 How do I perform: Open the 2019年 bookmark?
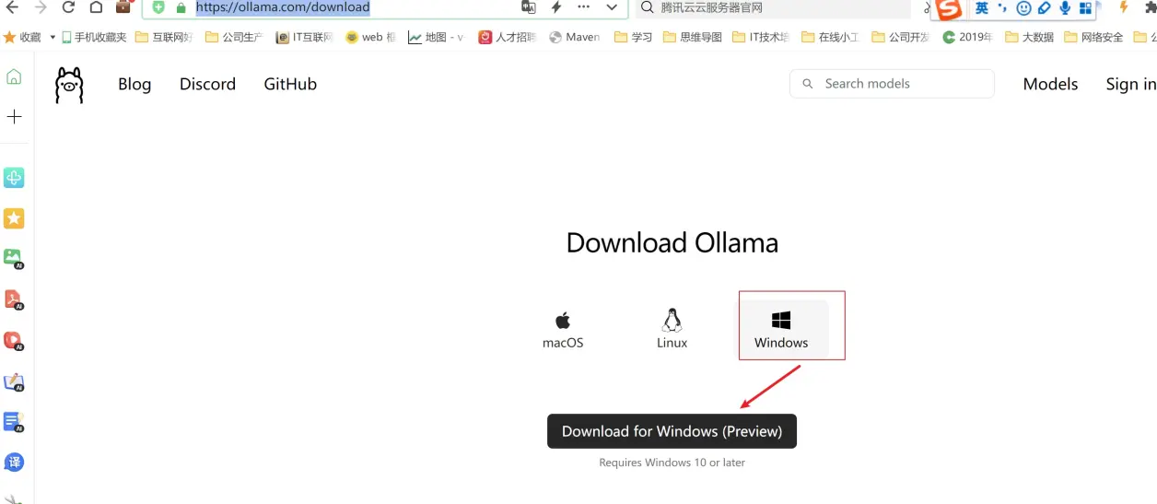[967, 38]
